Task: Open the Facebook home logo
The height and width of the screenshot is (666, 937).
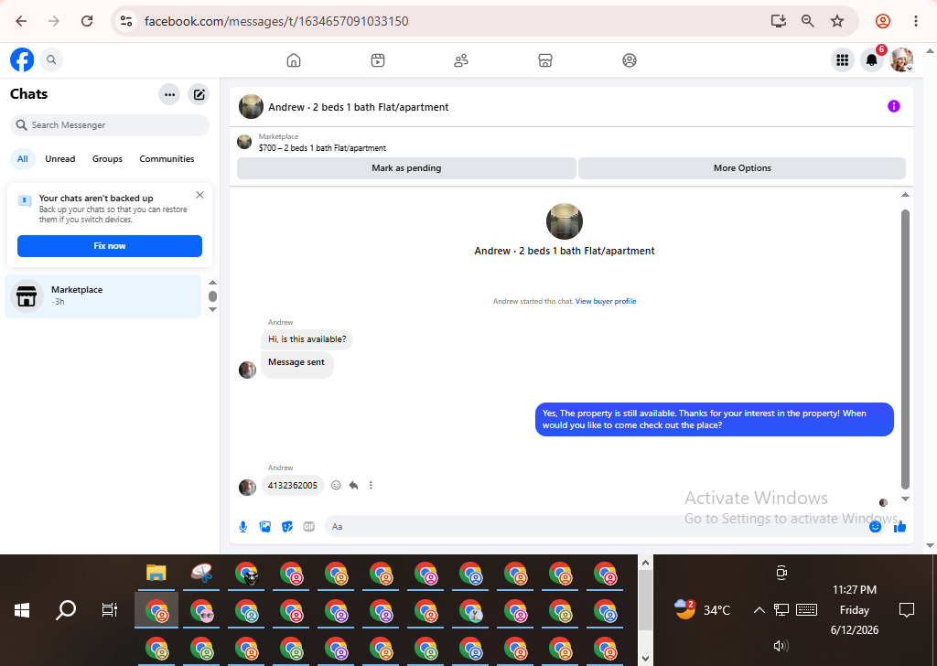Action: pos(22,59)
